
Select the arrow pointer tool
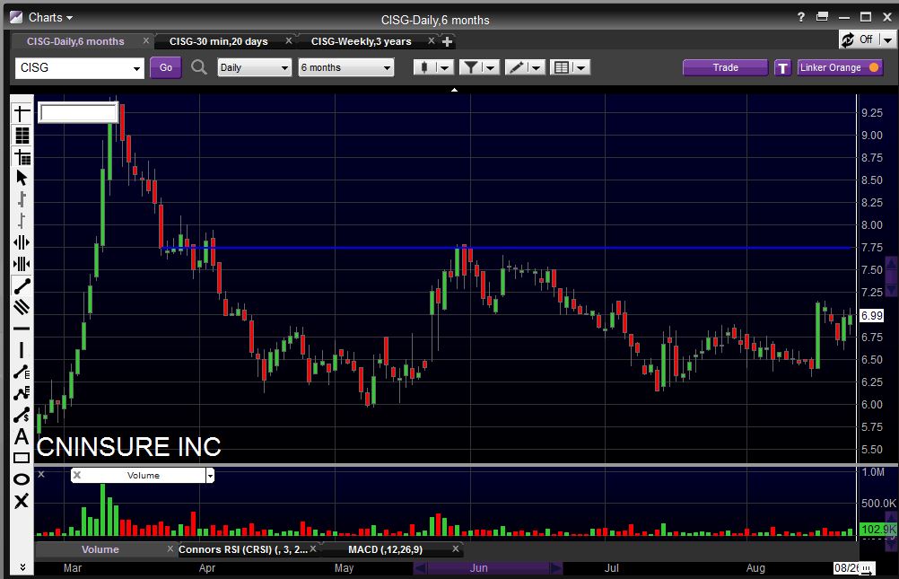(x=22, y=178)
